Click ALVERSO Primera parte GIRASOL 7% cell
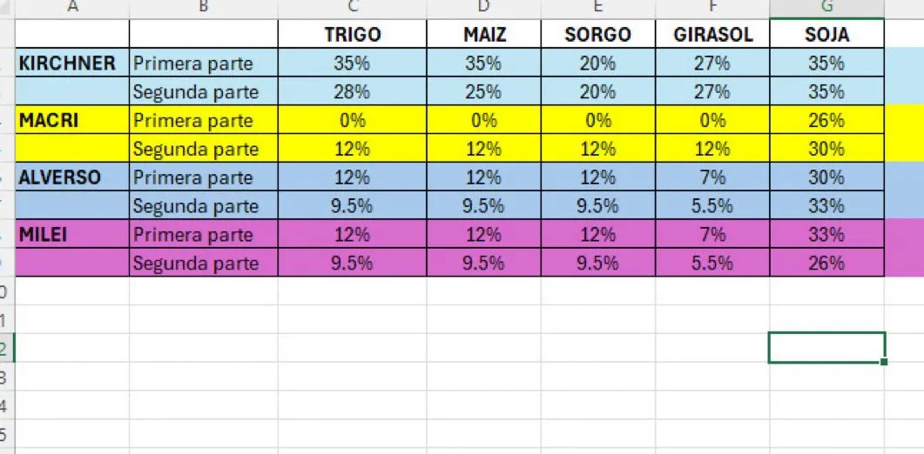The image size is (924, 454). [712, 177]
